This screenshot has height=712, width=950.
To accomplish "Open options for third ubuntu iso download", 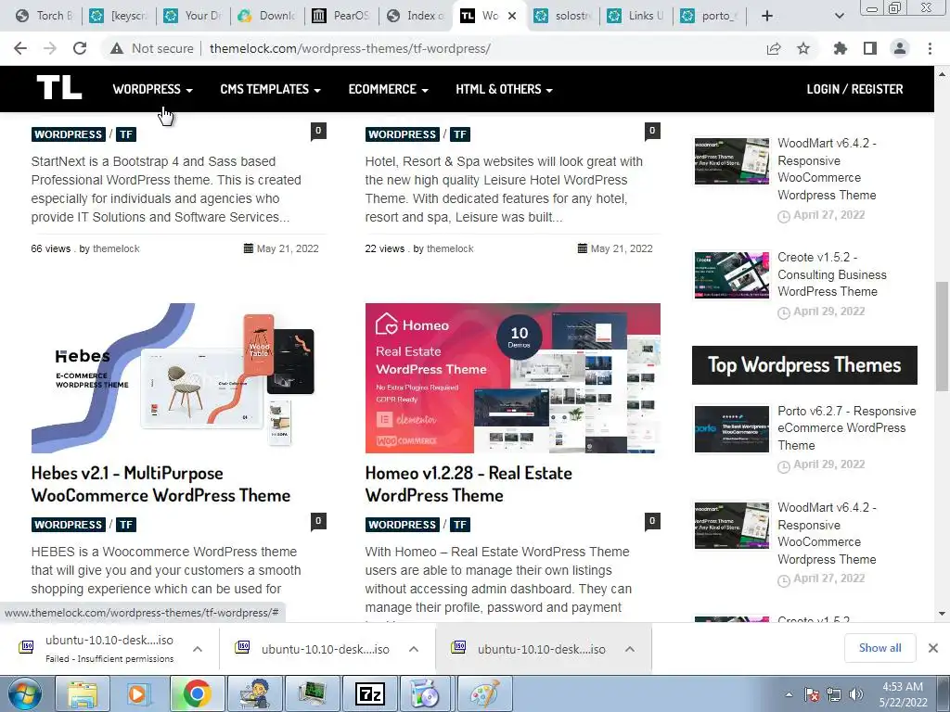I will point(630,649).
